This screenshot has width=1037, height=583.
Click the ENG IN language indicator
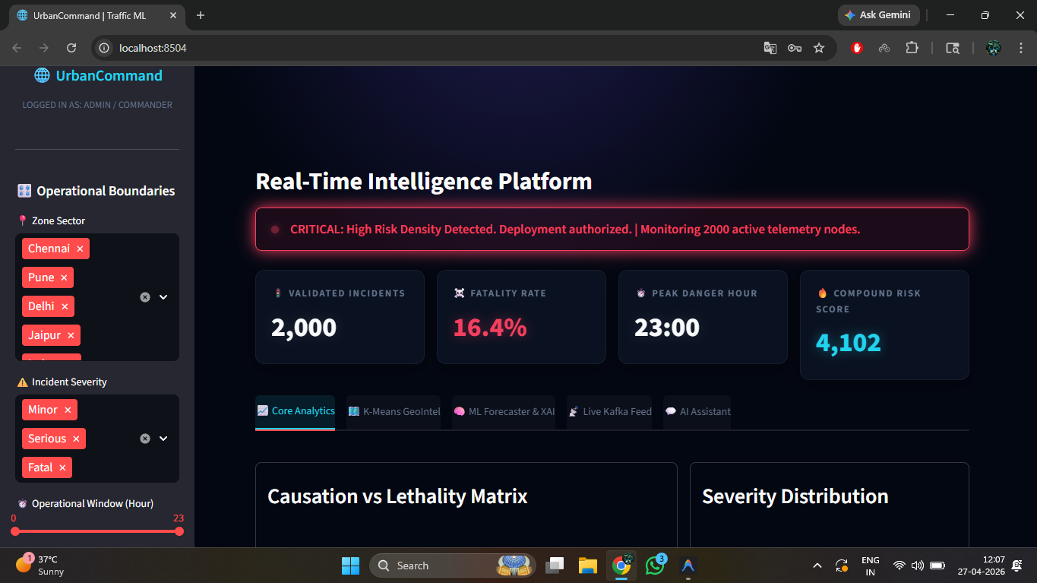tap(871, 566)
